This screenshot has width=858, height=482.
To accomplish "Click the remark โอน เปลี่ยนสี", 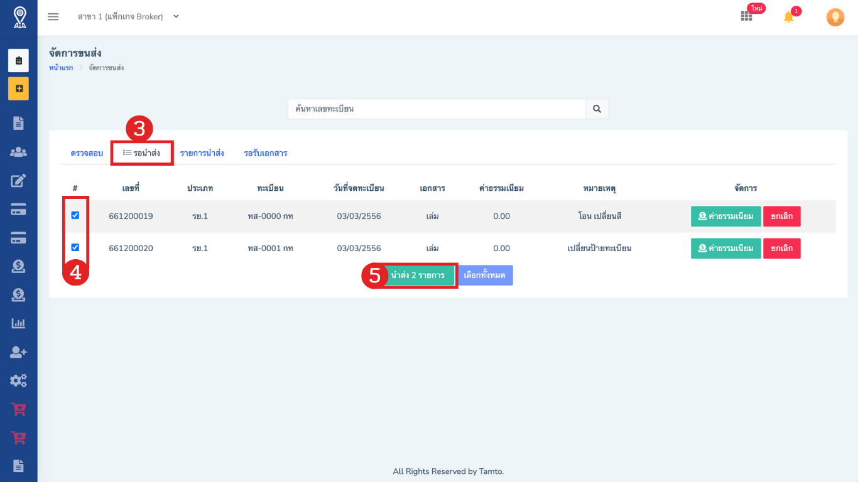I will click(600, 217).
